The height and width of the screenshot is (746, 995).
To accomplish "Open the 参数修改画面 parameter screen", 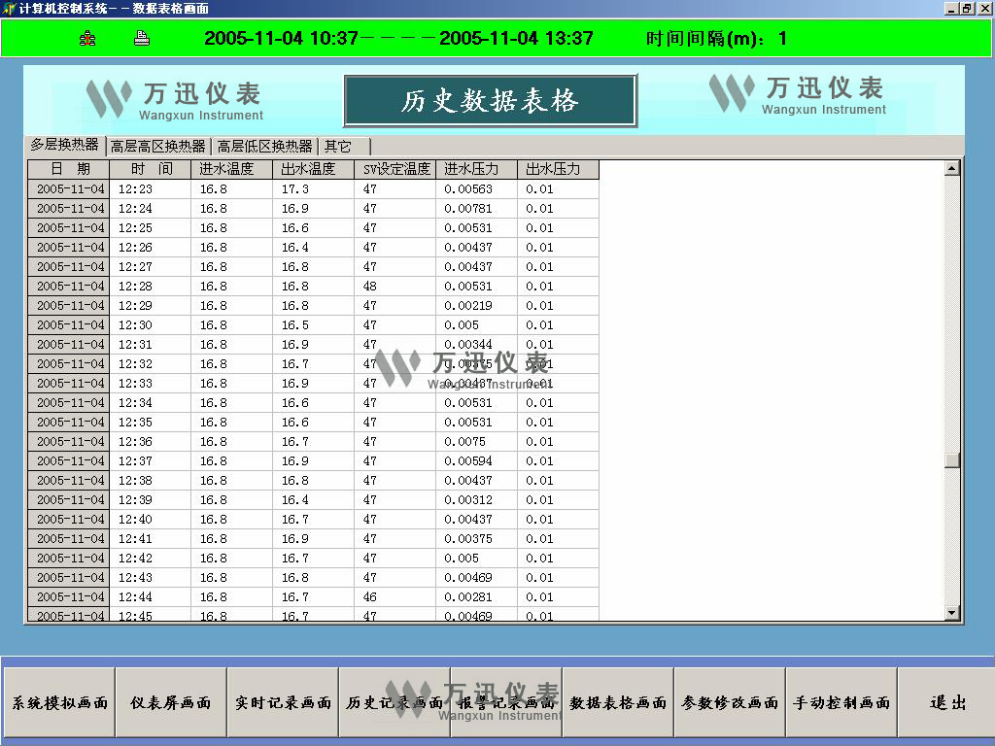I will (x=729, y=701).
